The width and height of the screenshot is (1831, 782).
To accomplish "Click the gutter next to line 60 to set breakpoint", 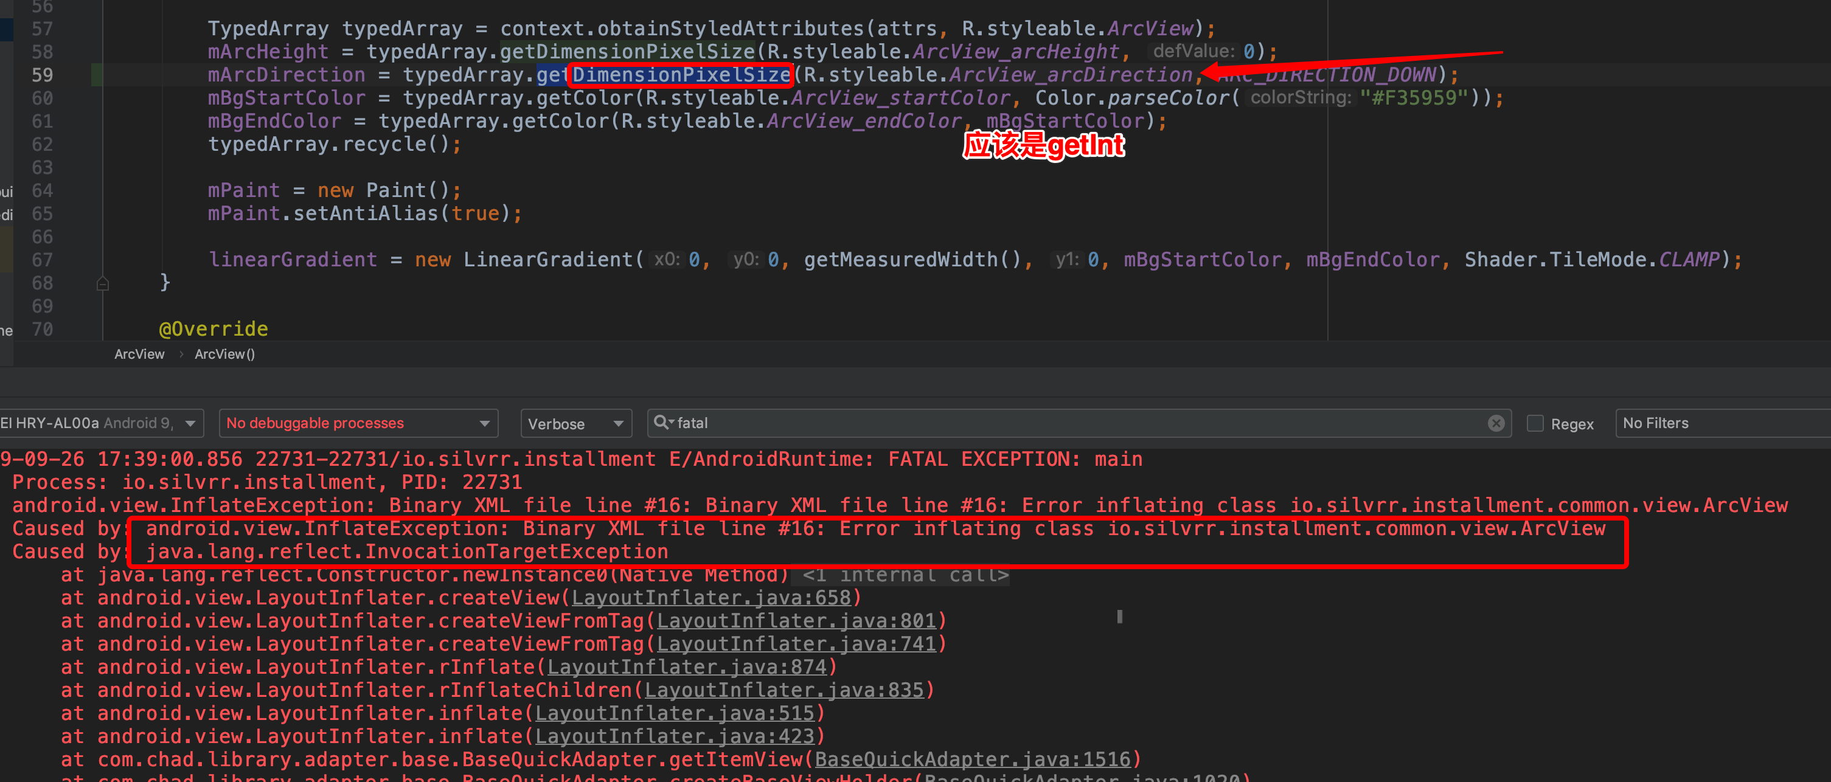I will pyautogui.click(x=78, y=97).
